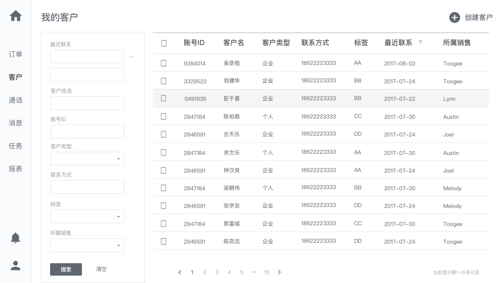This screenshot has width=497, height=283.
Task: Click the 我的客户 page title
Action: click(60, 17)
